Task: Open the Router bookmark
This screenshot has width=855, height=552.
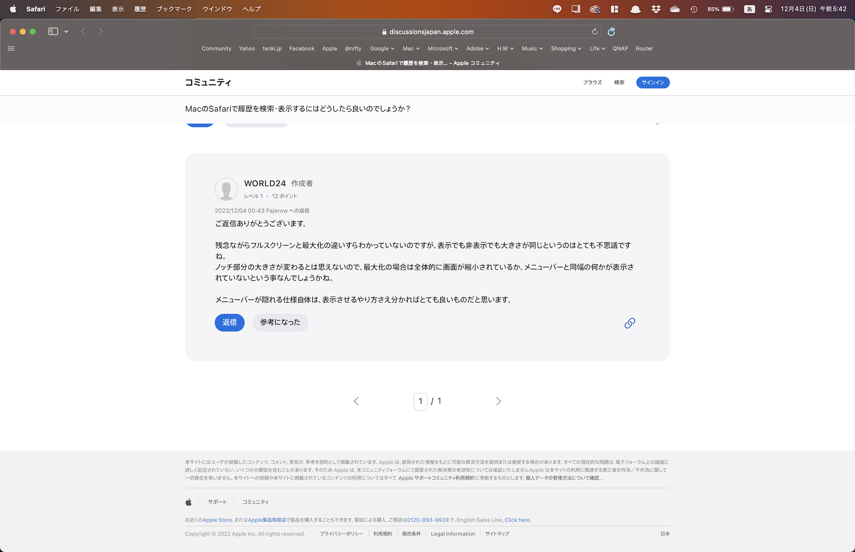Action: point(644,48)
